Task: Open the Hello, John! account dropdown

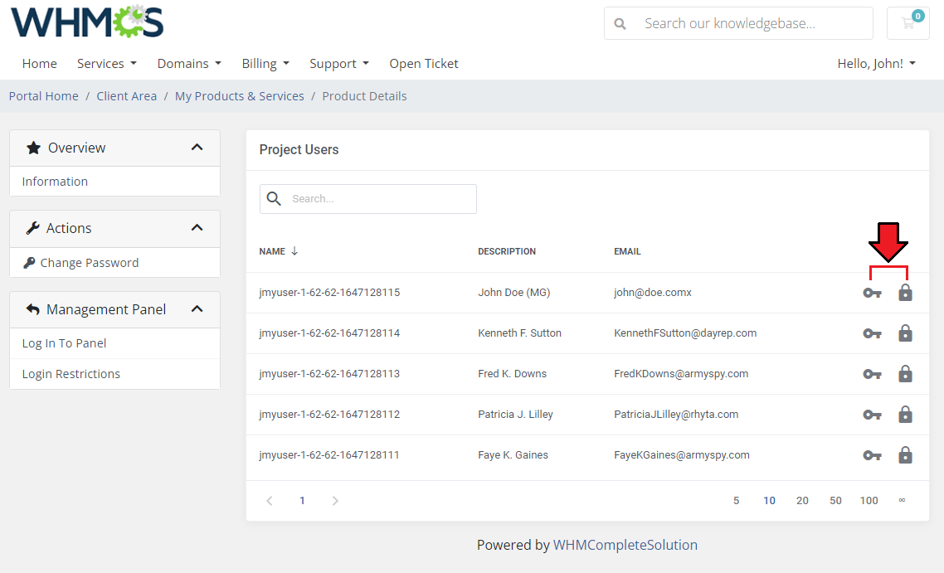Action: tap(876, 63)
